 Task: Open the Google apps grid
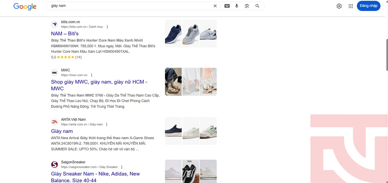click(x=351, y=6)
